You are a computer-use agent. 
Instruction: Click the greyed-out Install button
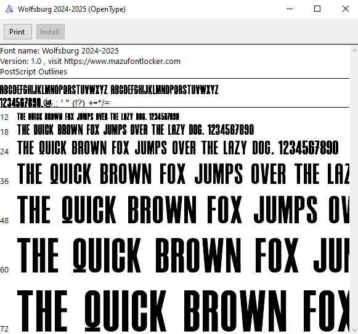(51, 32)
